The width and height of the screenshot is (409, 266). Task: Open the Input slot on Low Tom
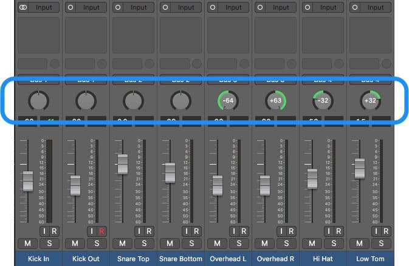[375, 7]
